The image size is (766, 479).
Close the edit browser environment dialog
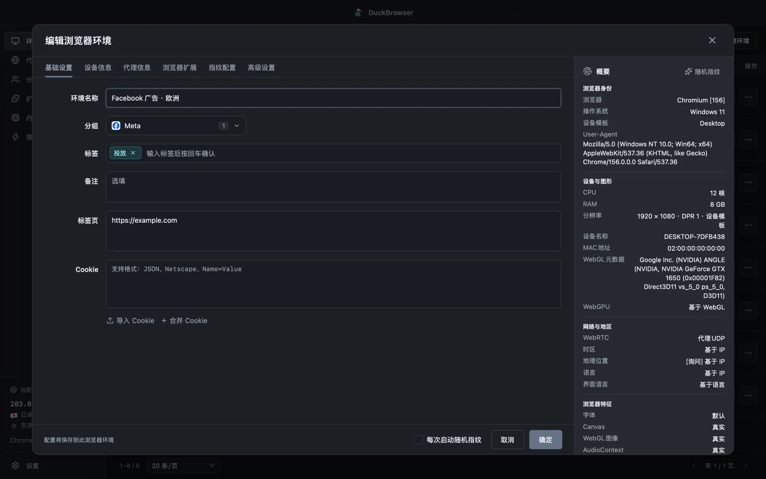click(x=712, y=40)
